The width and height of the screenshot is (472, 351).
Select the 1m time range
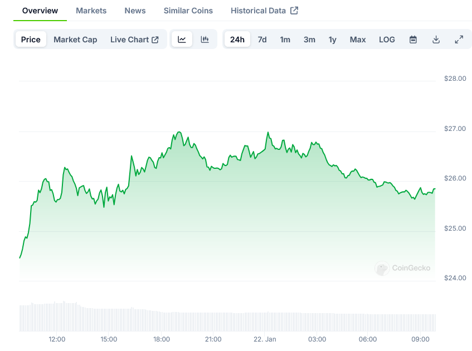pos(285,40)
